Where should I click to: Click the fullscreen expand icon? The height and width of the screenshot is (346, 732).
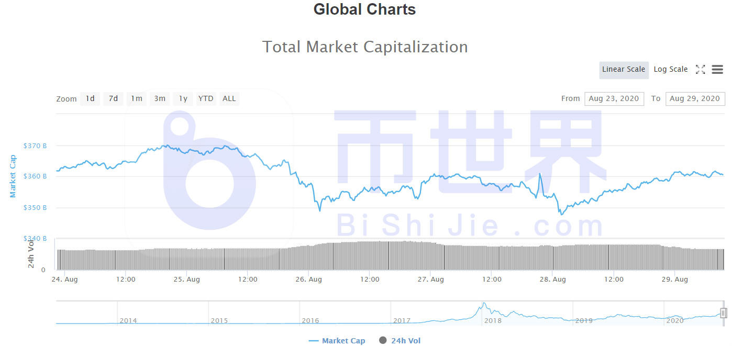click(x=701, y=69)
